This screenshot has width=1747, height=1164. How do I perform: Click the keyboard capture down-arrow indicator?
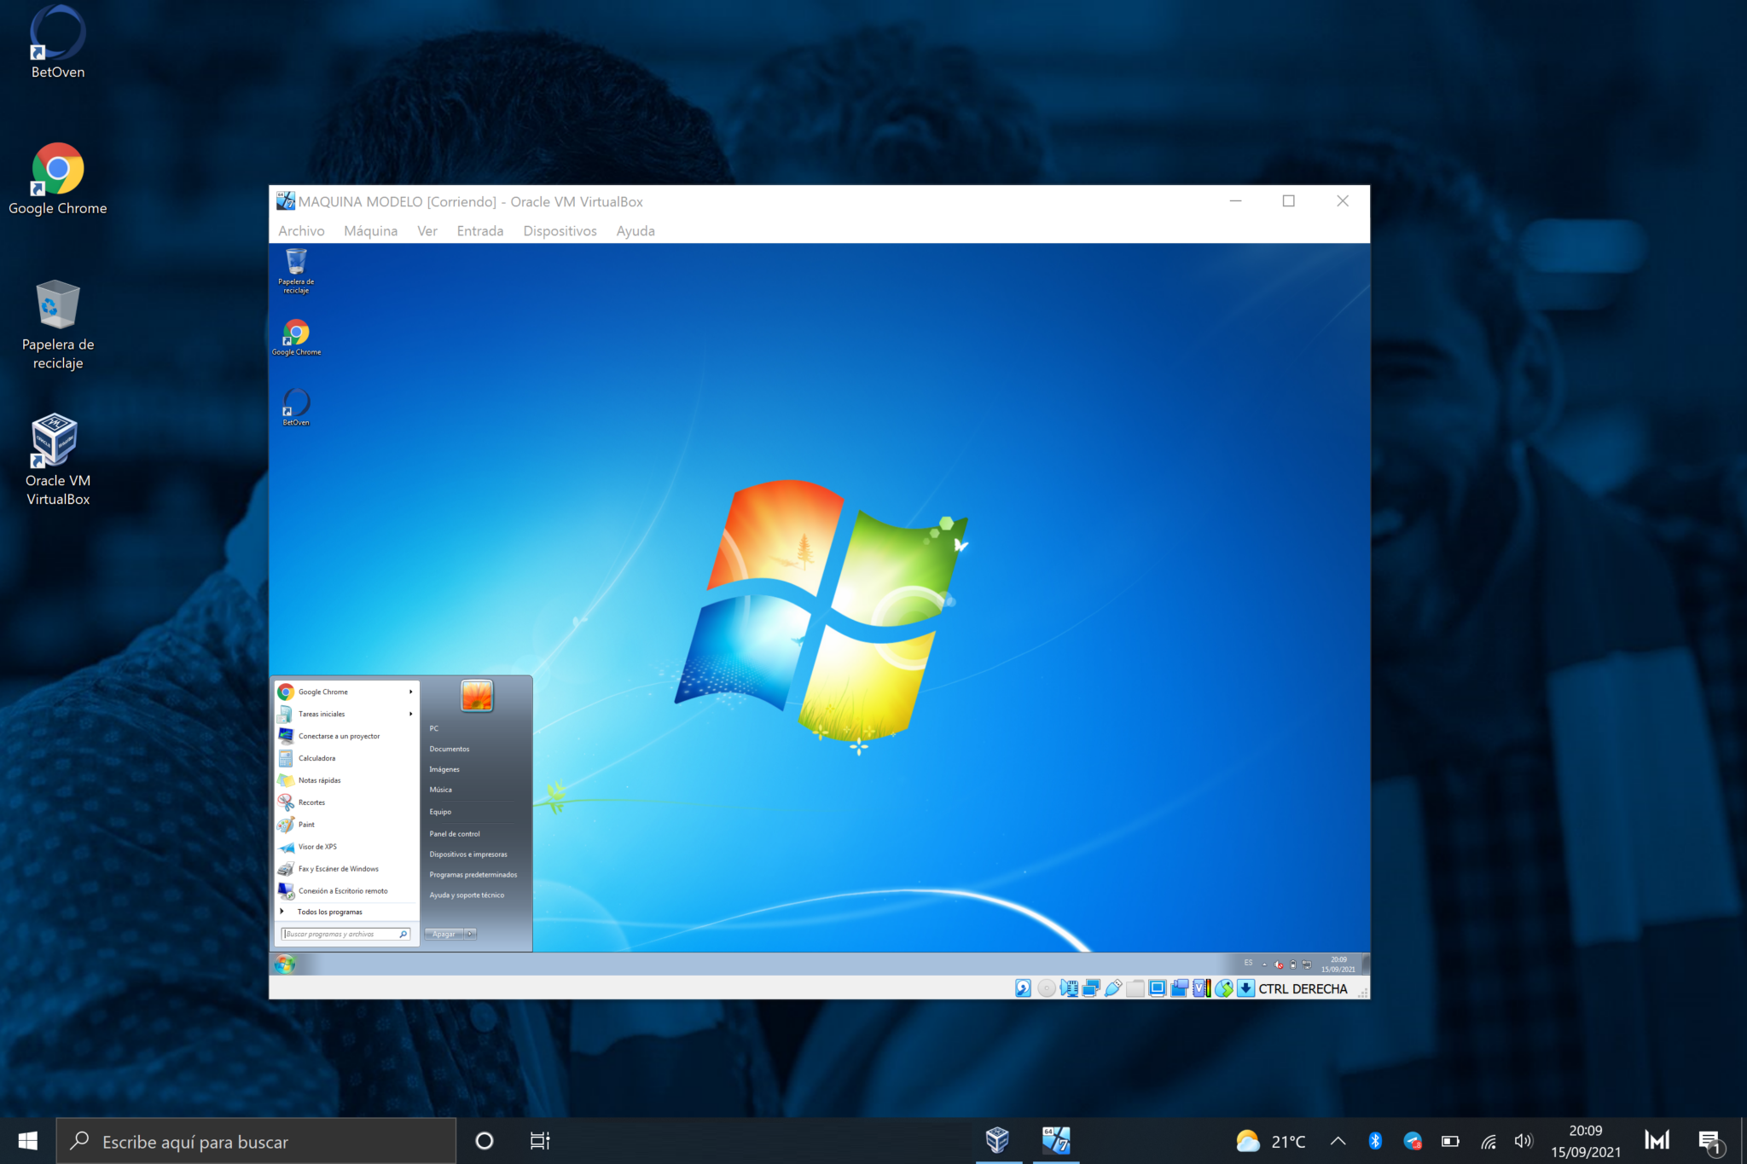tap(1245, 988)
